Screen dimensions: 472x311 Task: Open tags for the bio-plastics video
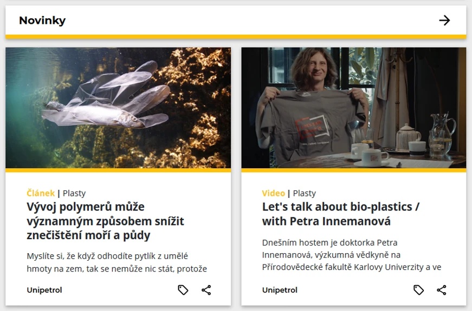(x=418, y=290)
